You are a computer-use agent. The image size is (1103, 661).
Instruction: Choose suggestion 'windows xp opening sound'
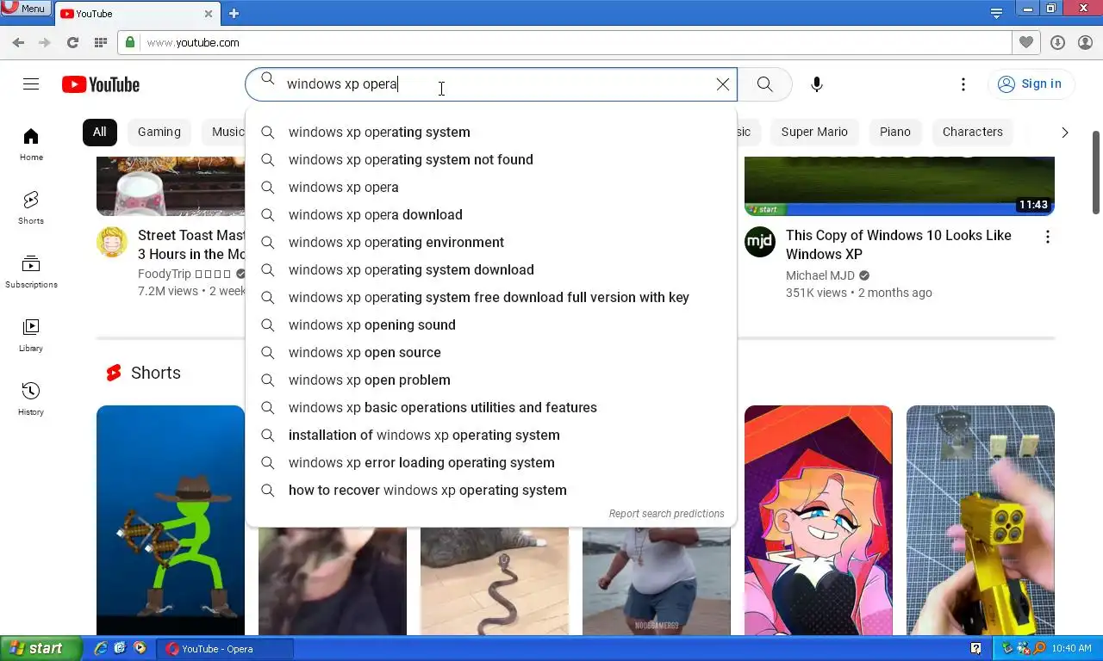491,324
